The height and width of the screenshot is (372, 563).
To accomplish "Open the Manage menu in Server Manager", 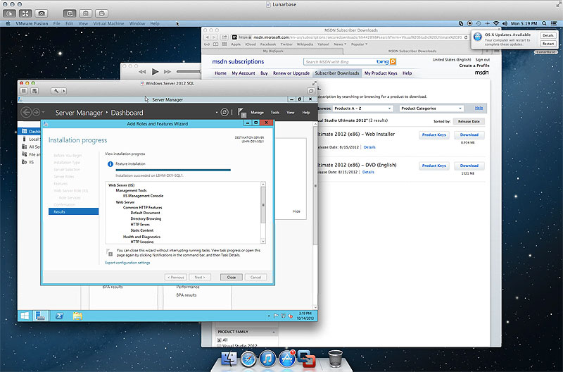I will click(257, 113).
